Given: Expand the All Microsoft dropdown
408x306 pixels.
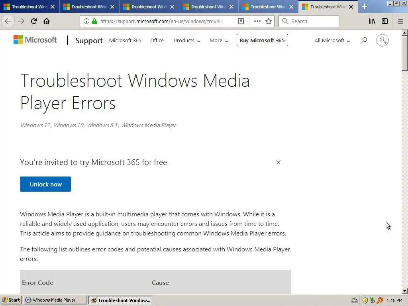Looking at the screenshot, I should pyautogui.click(x=332, y=40).
